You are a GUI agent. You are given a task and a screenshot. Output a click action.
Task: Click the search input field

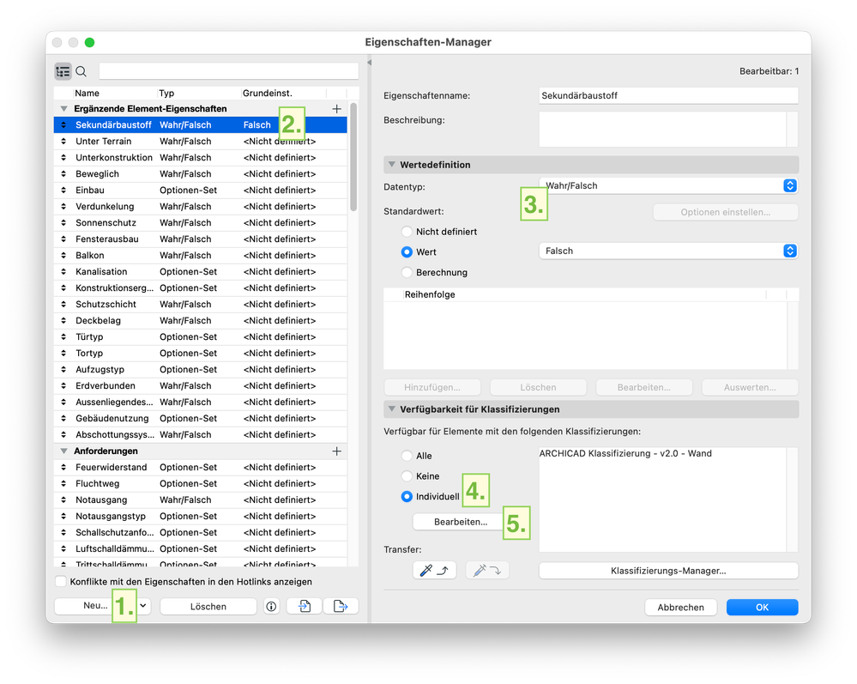pyautogui.click(x=228, y=71)
